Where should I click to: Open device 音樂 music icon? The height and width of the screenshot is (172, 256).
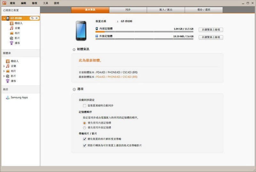coord(12,28)
